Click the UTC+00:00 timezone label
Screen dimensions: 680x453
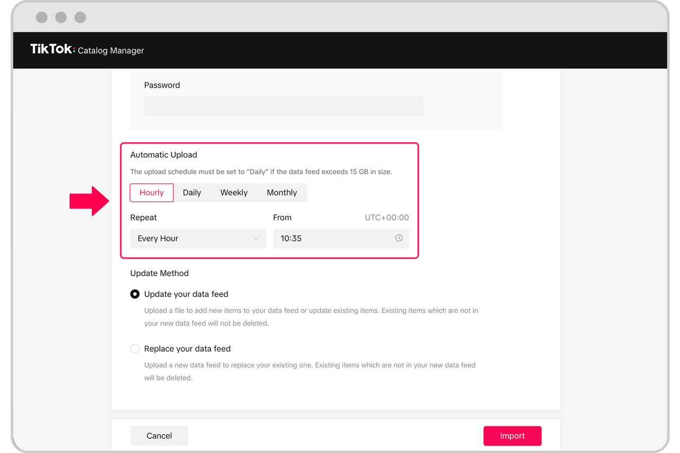(x=387, y=218)
